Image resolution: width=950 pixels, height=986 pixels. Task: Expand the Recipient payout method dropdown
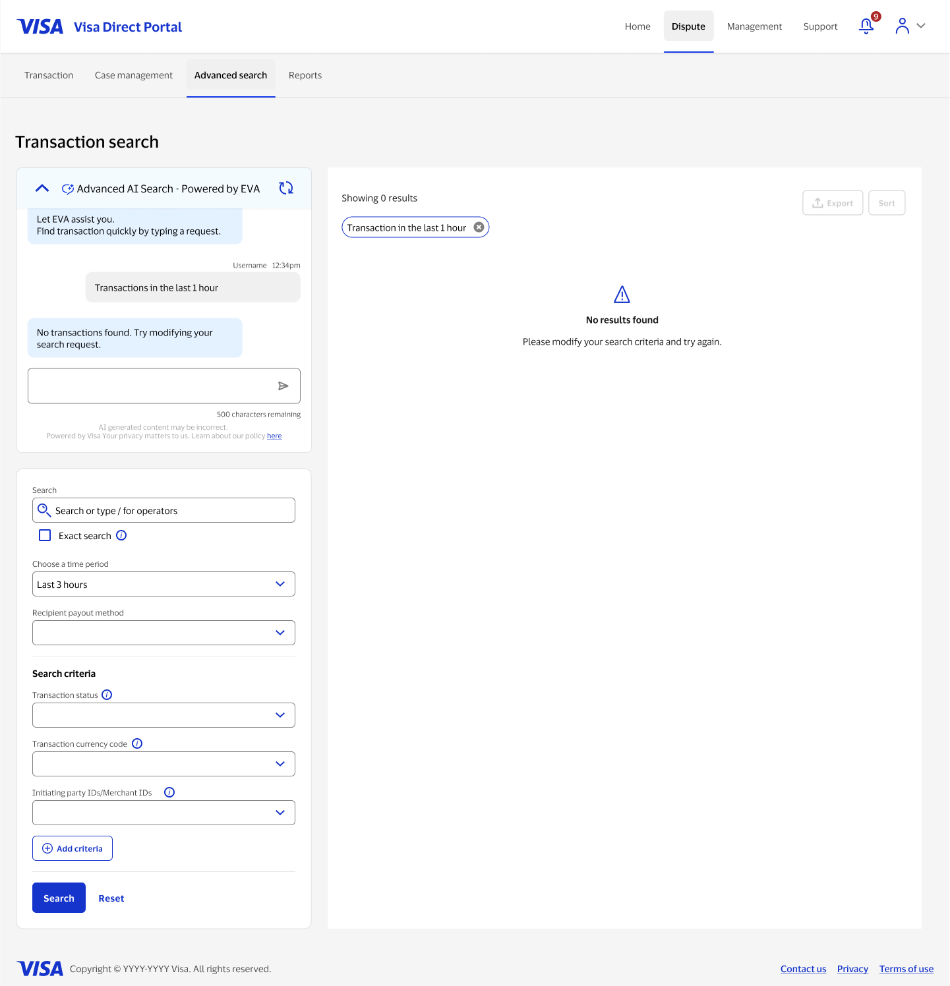pyautogui.click(x=278, y=632)
